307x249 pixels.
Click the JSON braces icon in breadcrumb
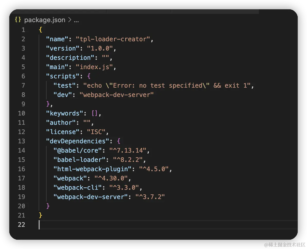coord(18,20)
